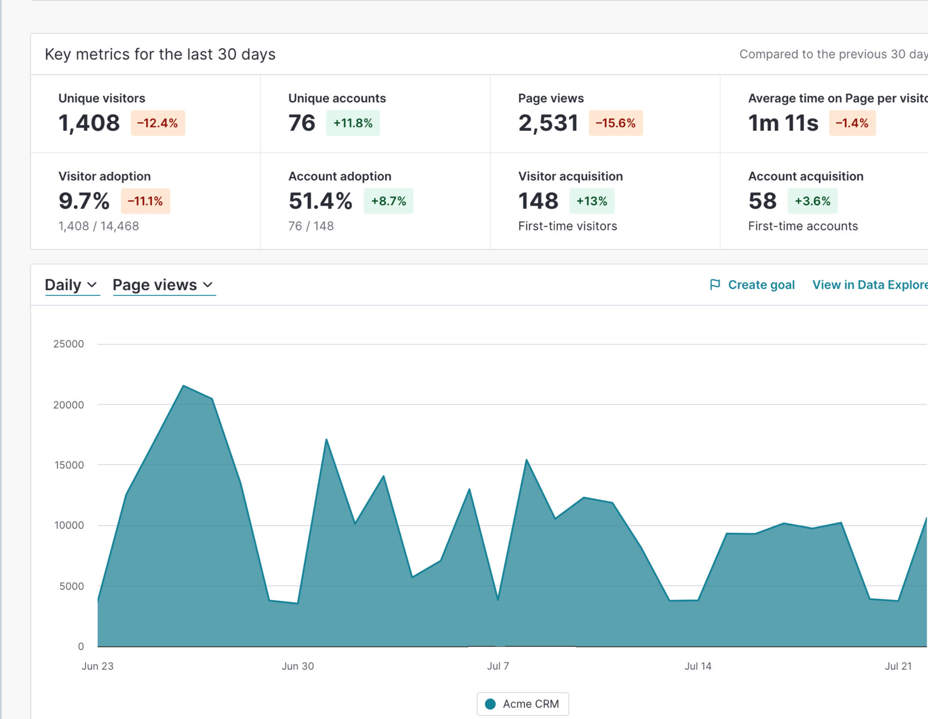The image size is (928, 719).
Task: Click the Unique accounts +11.8% badge
Action: [353, 123]
